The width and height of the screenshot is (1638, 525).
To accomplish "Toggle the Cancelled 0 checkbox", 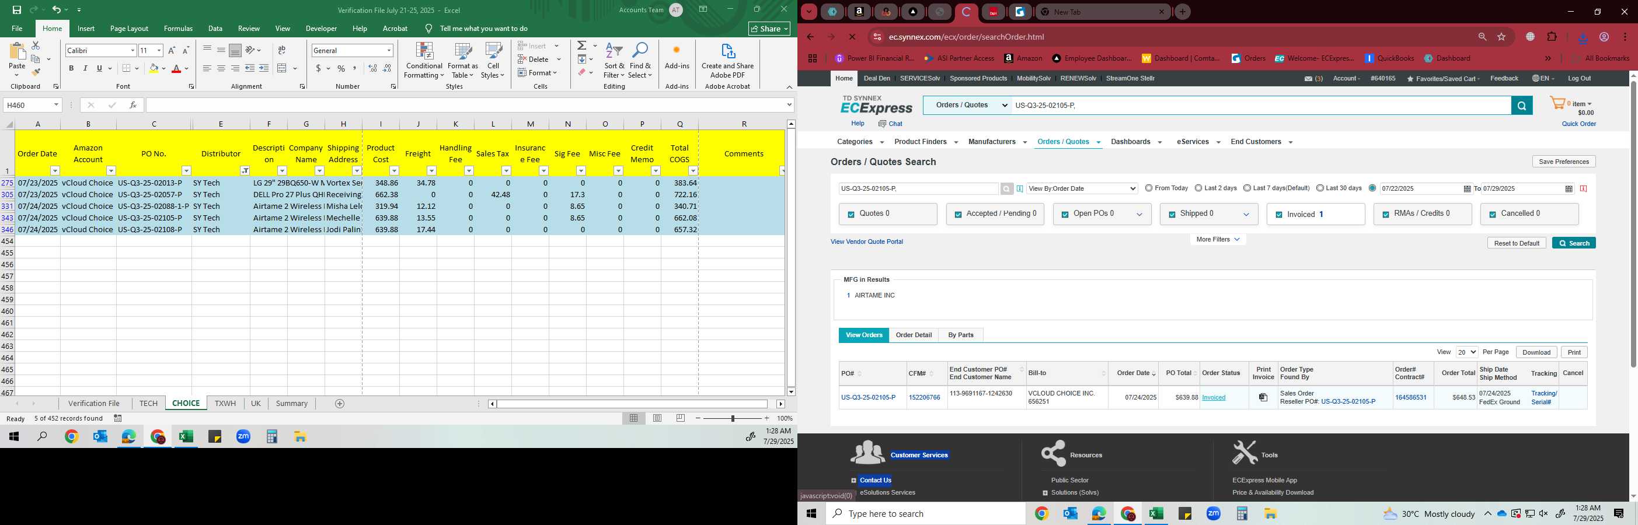I will pos(1493,215).
